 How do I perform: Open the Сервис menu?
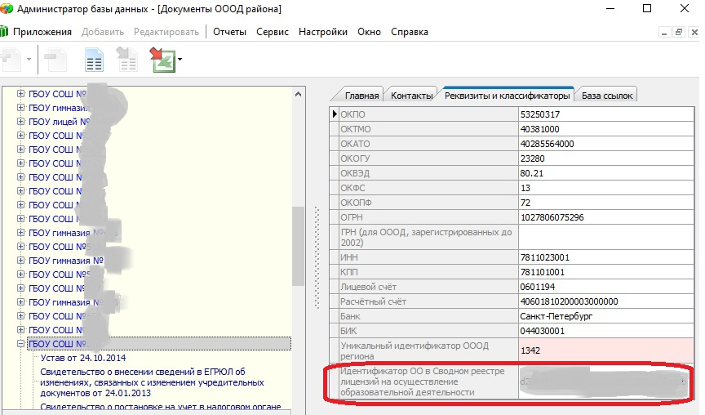coord(272,32)
